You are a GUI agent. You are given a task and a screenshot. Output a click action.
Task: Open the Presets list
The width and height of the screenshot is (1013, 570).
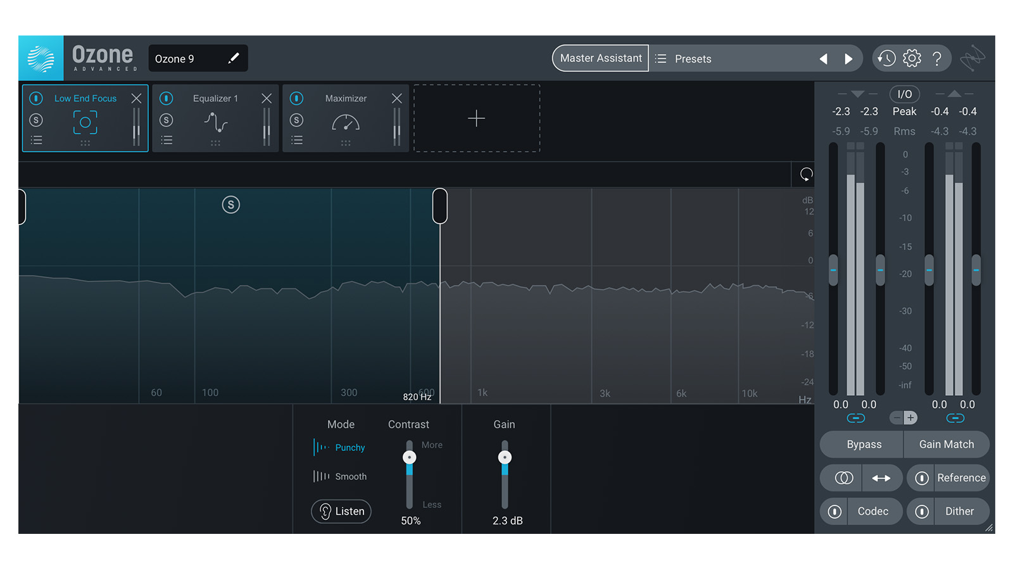(x=693, y=59)
